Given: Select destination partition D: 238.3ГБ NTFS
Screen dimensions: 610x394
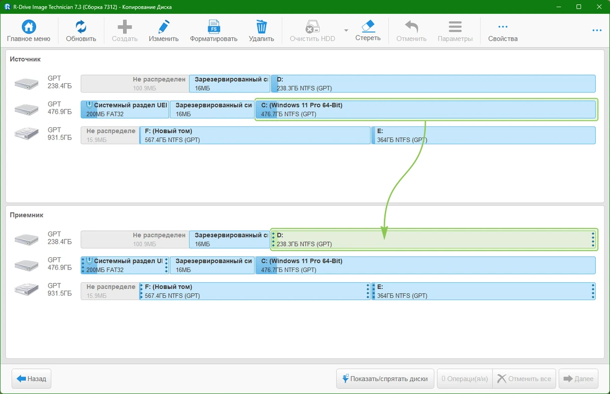Looking at the screenshot, I should [x=433, y=240].
